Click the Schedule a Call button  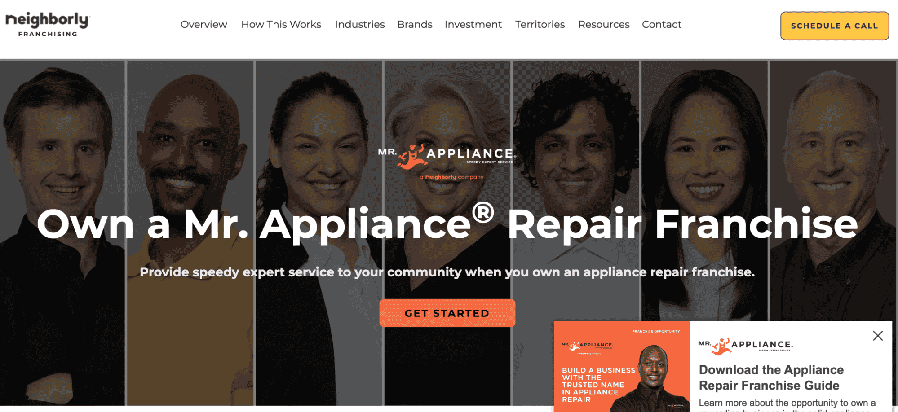pos(835,26)
